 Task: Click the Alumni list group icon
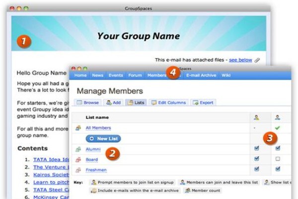78,149
